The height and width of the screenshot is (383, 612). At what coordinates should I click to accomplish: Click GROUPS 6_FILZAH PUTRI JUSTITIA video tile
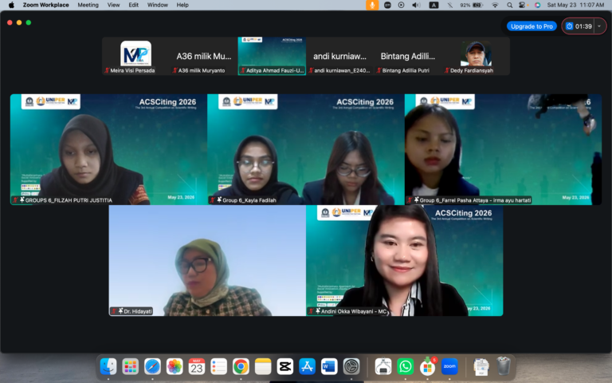click(x=108, y=149)
